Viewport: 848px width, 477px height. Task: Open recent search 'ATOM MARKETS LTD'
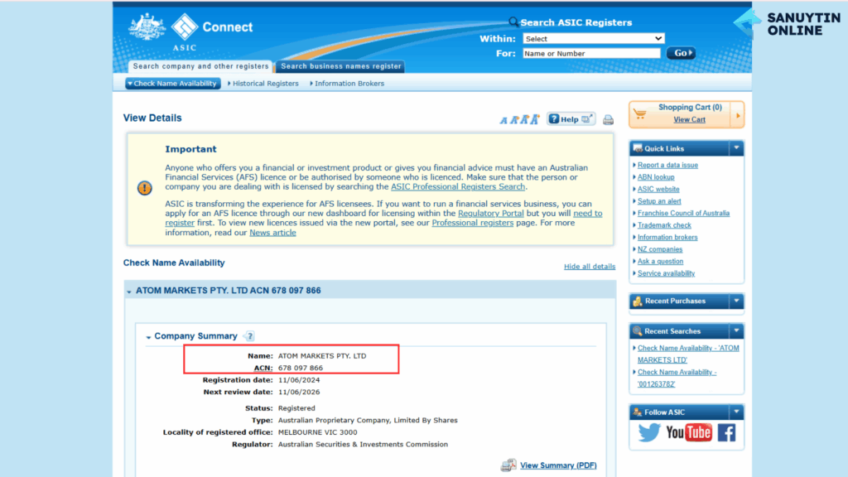coord(688,354)
